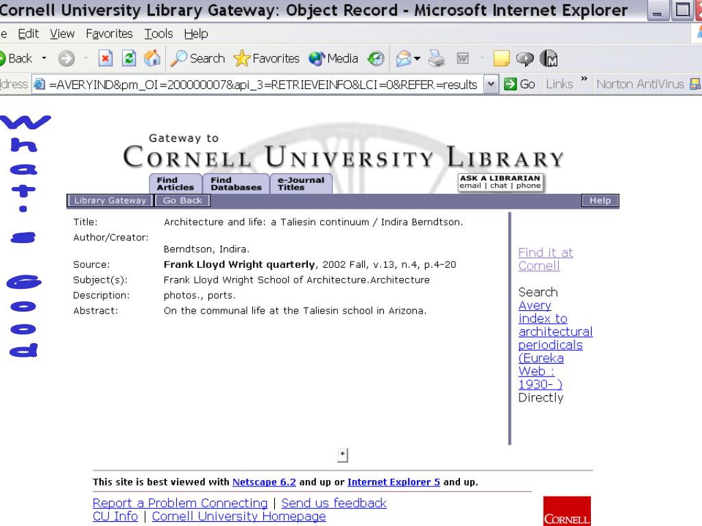Click the Cornell University Library header title
The width and height of the screenshot is (702, 526).
[343, 157]
